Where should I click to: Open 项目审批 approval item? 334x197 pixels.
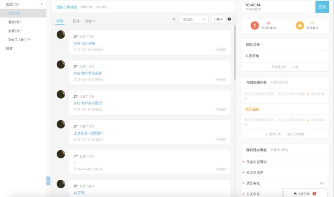click(x=253, y=183)
